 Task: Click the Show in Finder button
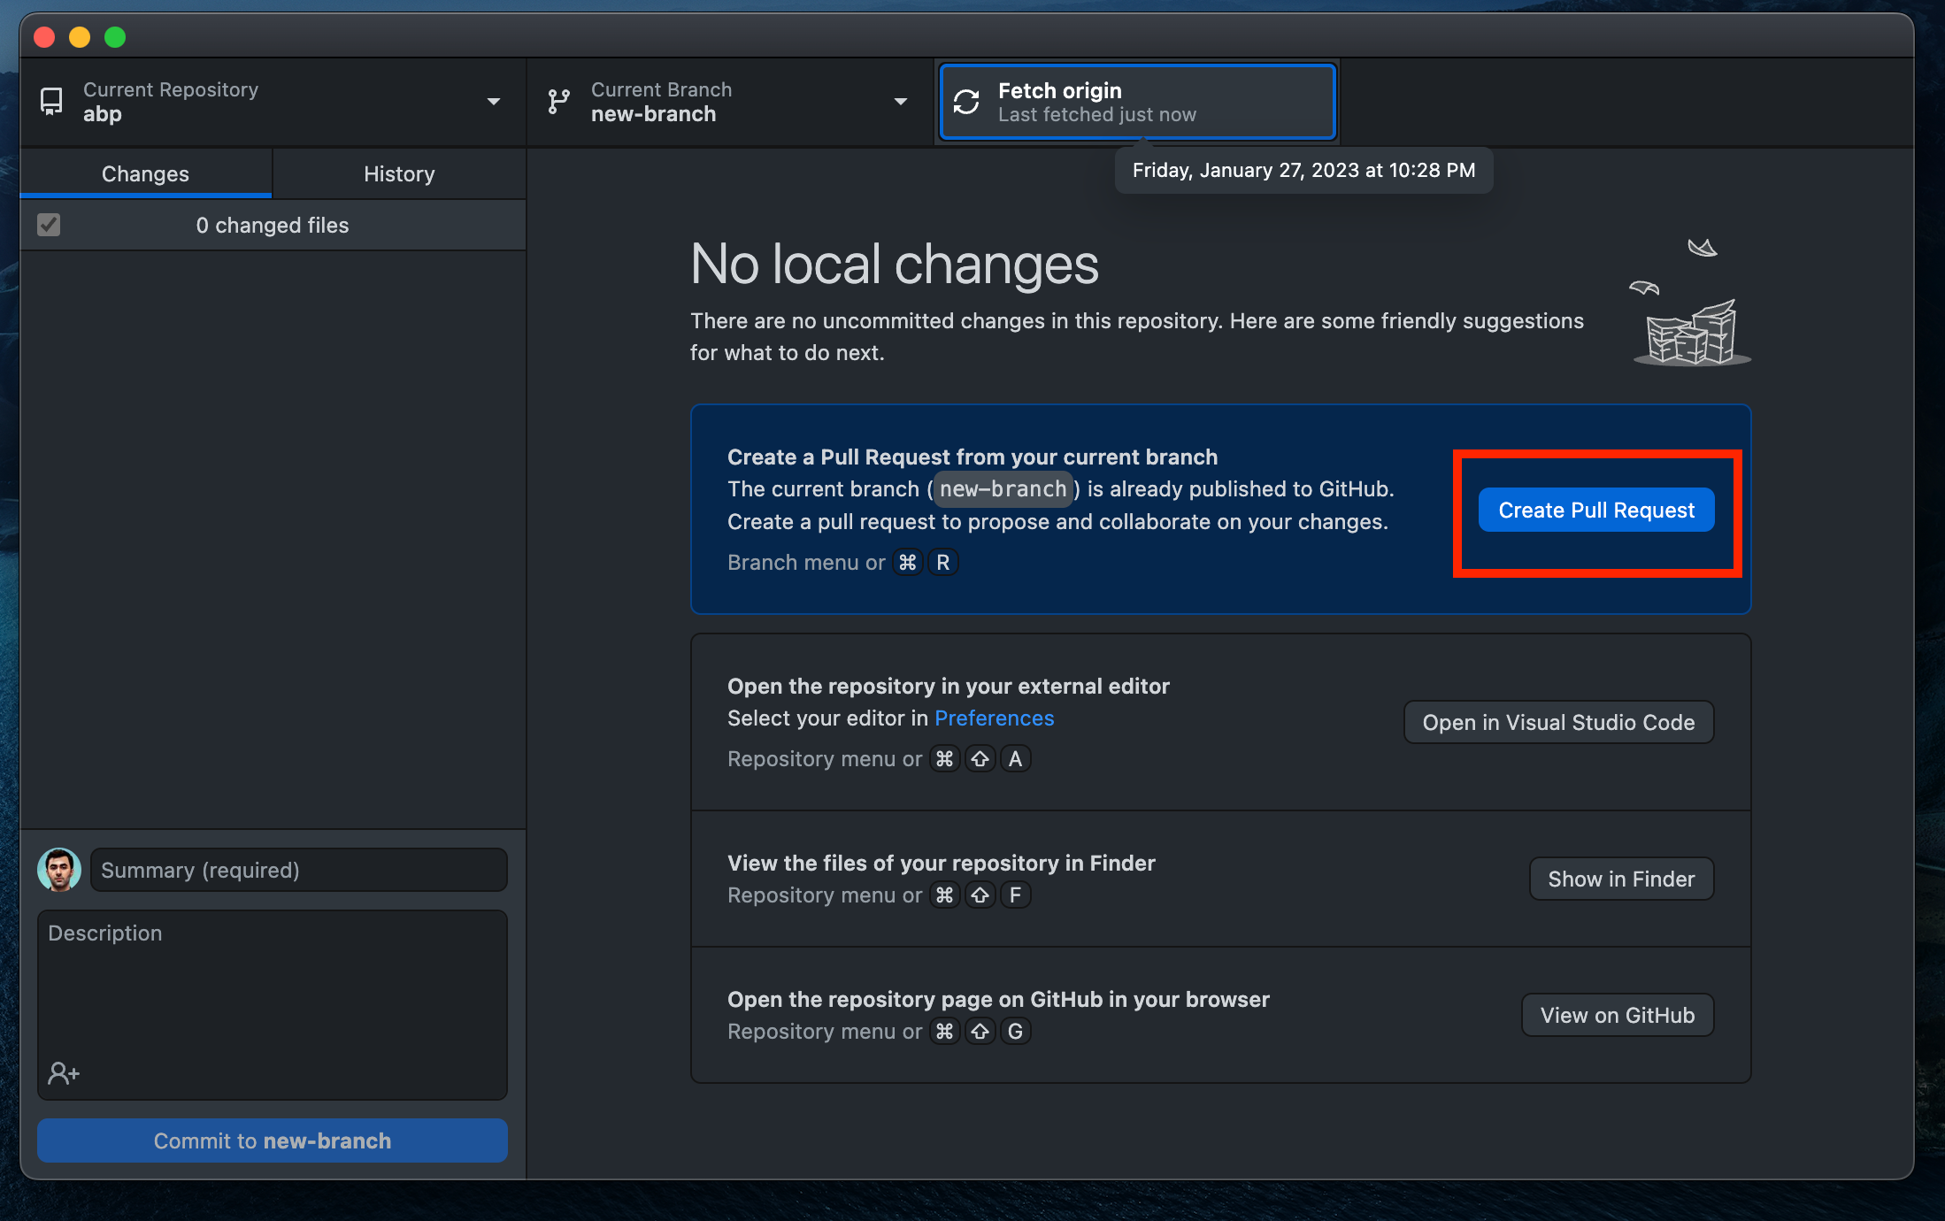pyautogui.click(x=1621, y=879)
